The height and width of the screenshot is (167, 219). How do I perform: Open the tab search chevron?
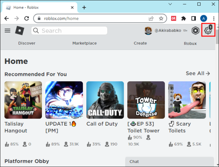tap(170, 4)
